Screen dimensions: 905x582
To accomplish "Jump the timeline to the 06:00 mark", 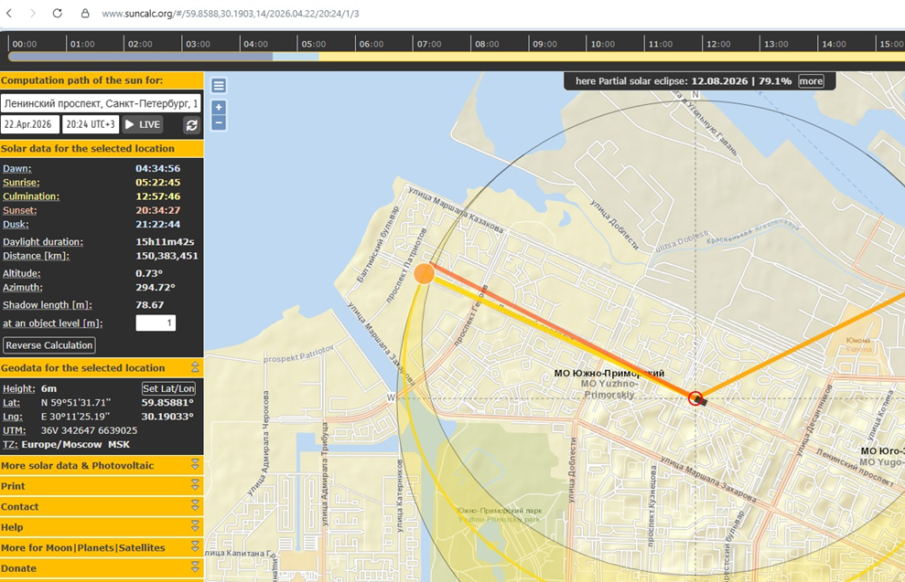I will (372, 44).
